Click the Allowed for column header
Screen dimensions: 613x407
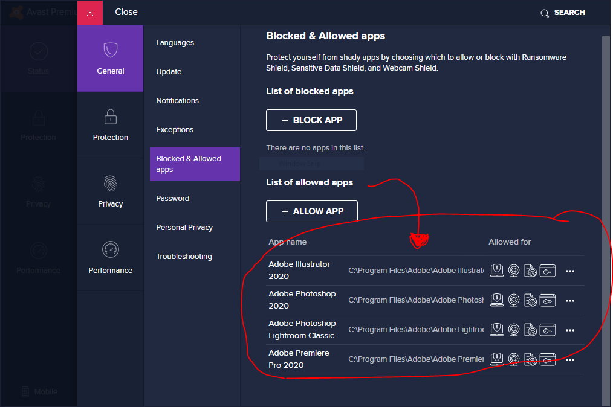(510, 242)
